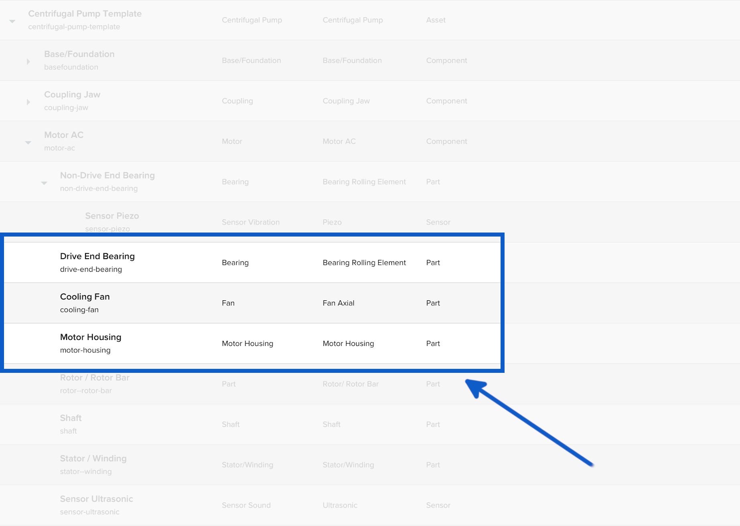Expand the Base/Foundation component arrow
Screen dimensions: 740x526
pyautogui.click(x=28, y=62)
